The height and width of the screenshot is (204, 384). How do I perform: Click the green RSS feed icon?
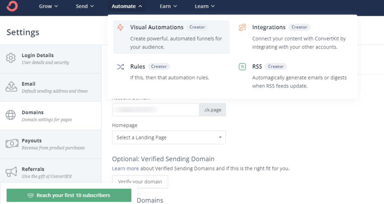[242, 66]
